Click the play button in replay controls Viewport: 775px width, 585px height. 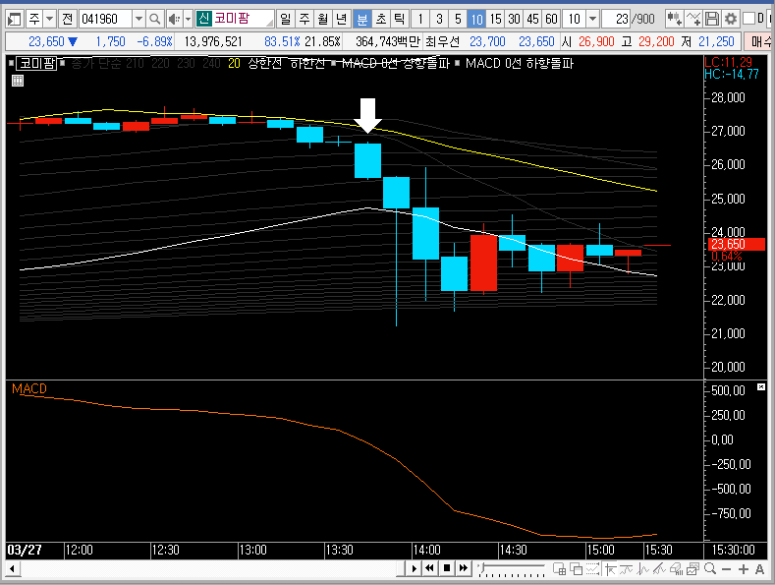[414, 568]
